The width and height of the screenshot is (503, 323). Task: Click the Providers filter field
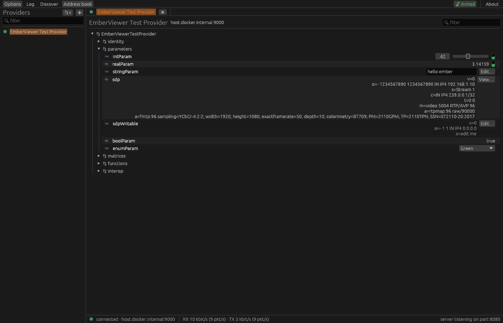pyautogui.click(x=43, y=21)
